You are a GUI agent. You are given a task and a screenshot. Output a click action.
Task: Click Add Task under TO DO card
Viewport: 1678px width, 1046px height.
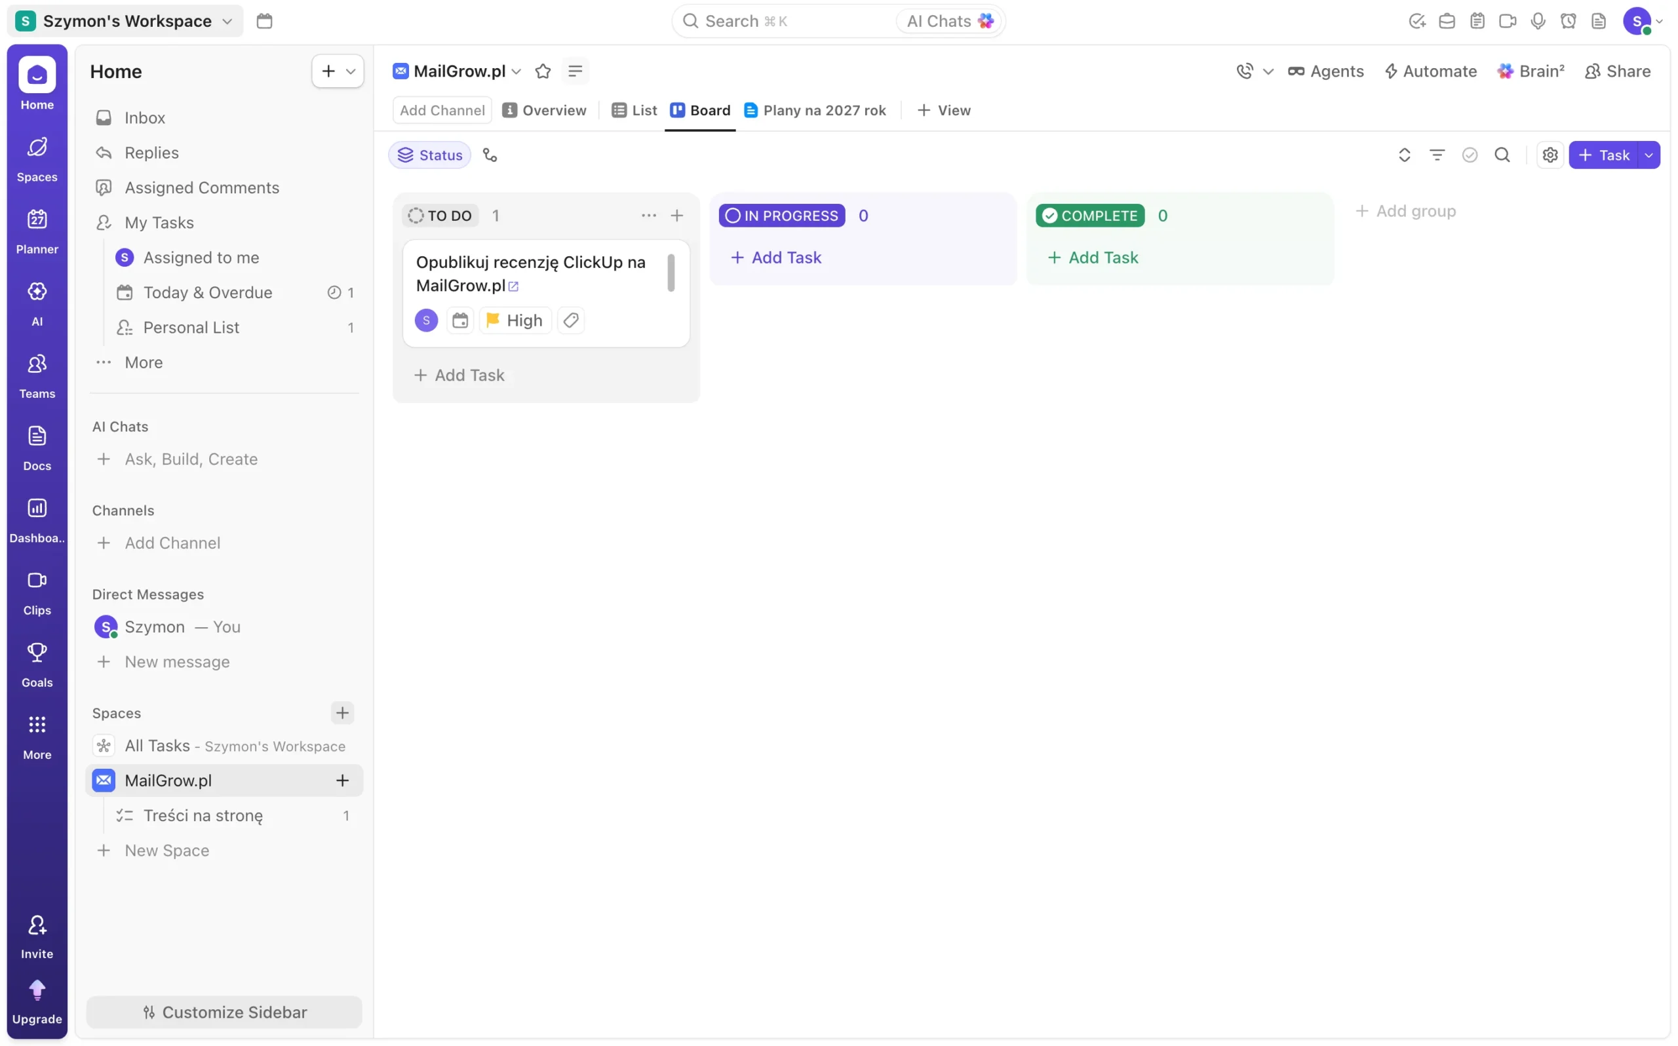459,375
